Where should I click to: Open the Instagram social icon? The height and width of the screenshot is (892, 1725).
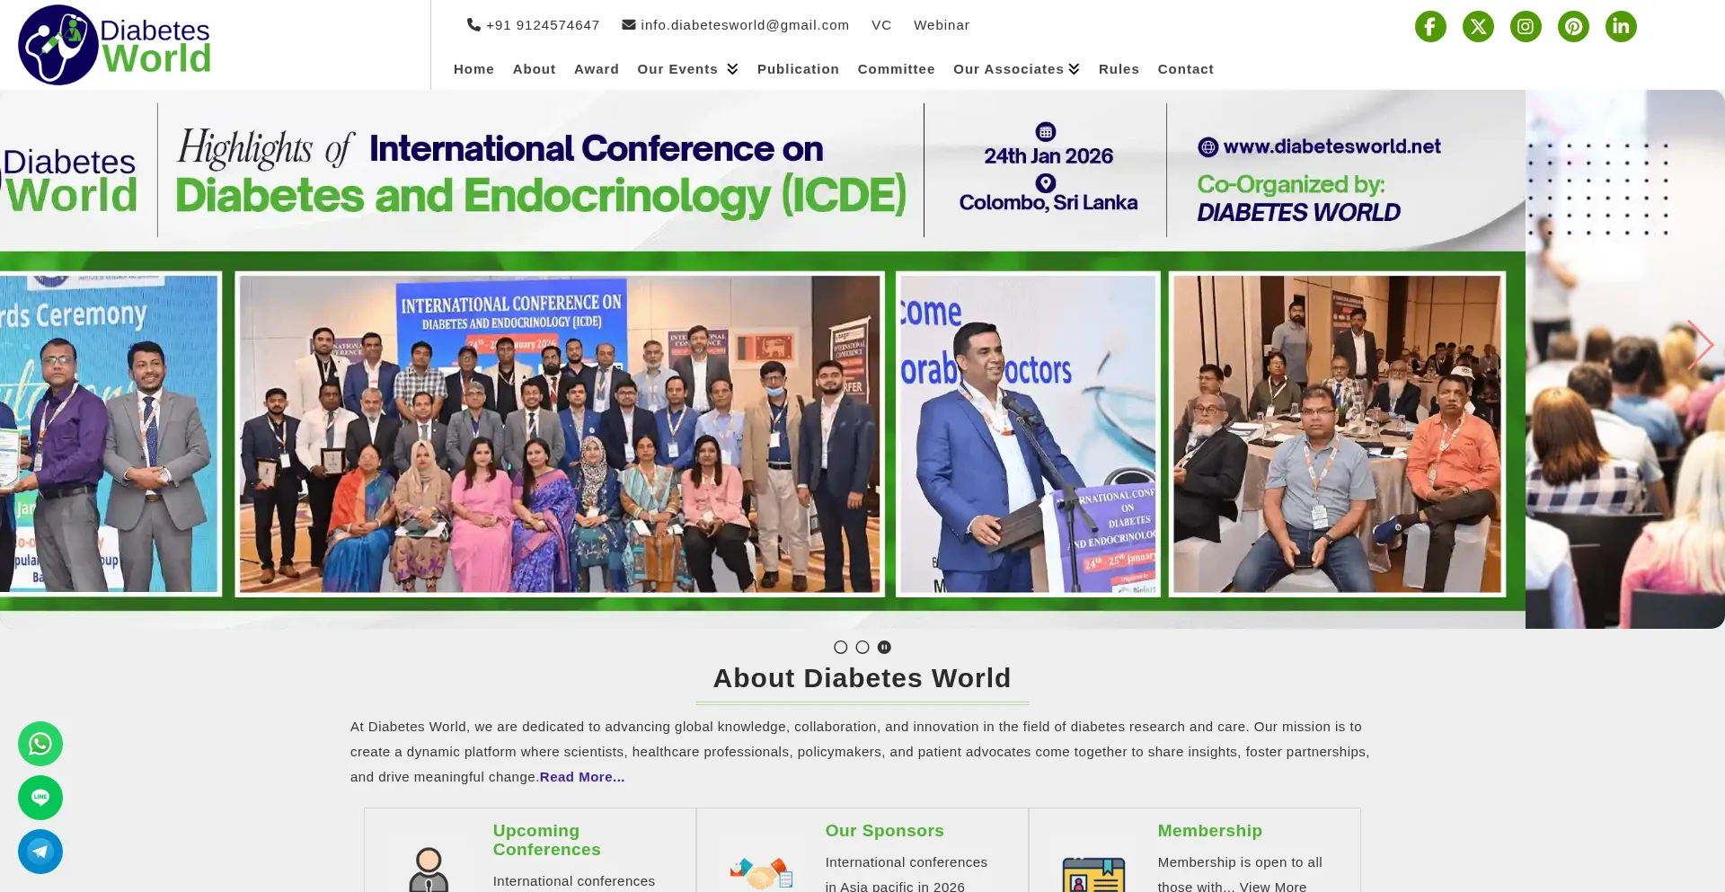[x=1526, y=26]
